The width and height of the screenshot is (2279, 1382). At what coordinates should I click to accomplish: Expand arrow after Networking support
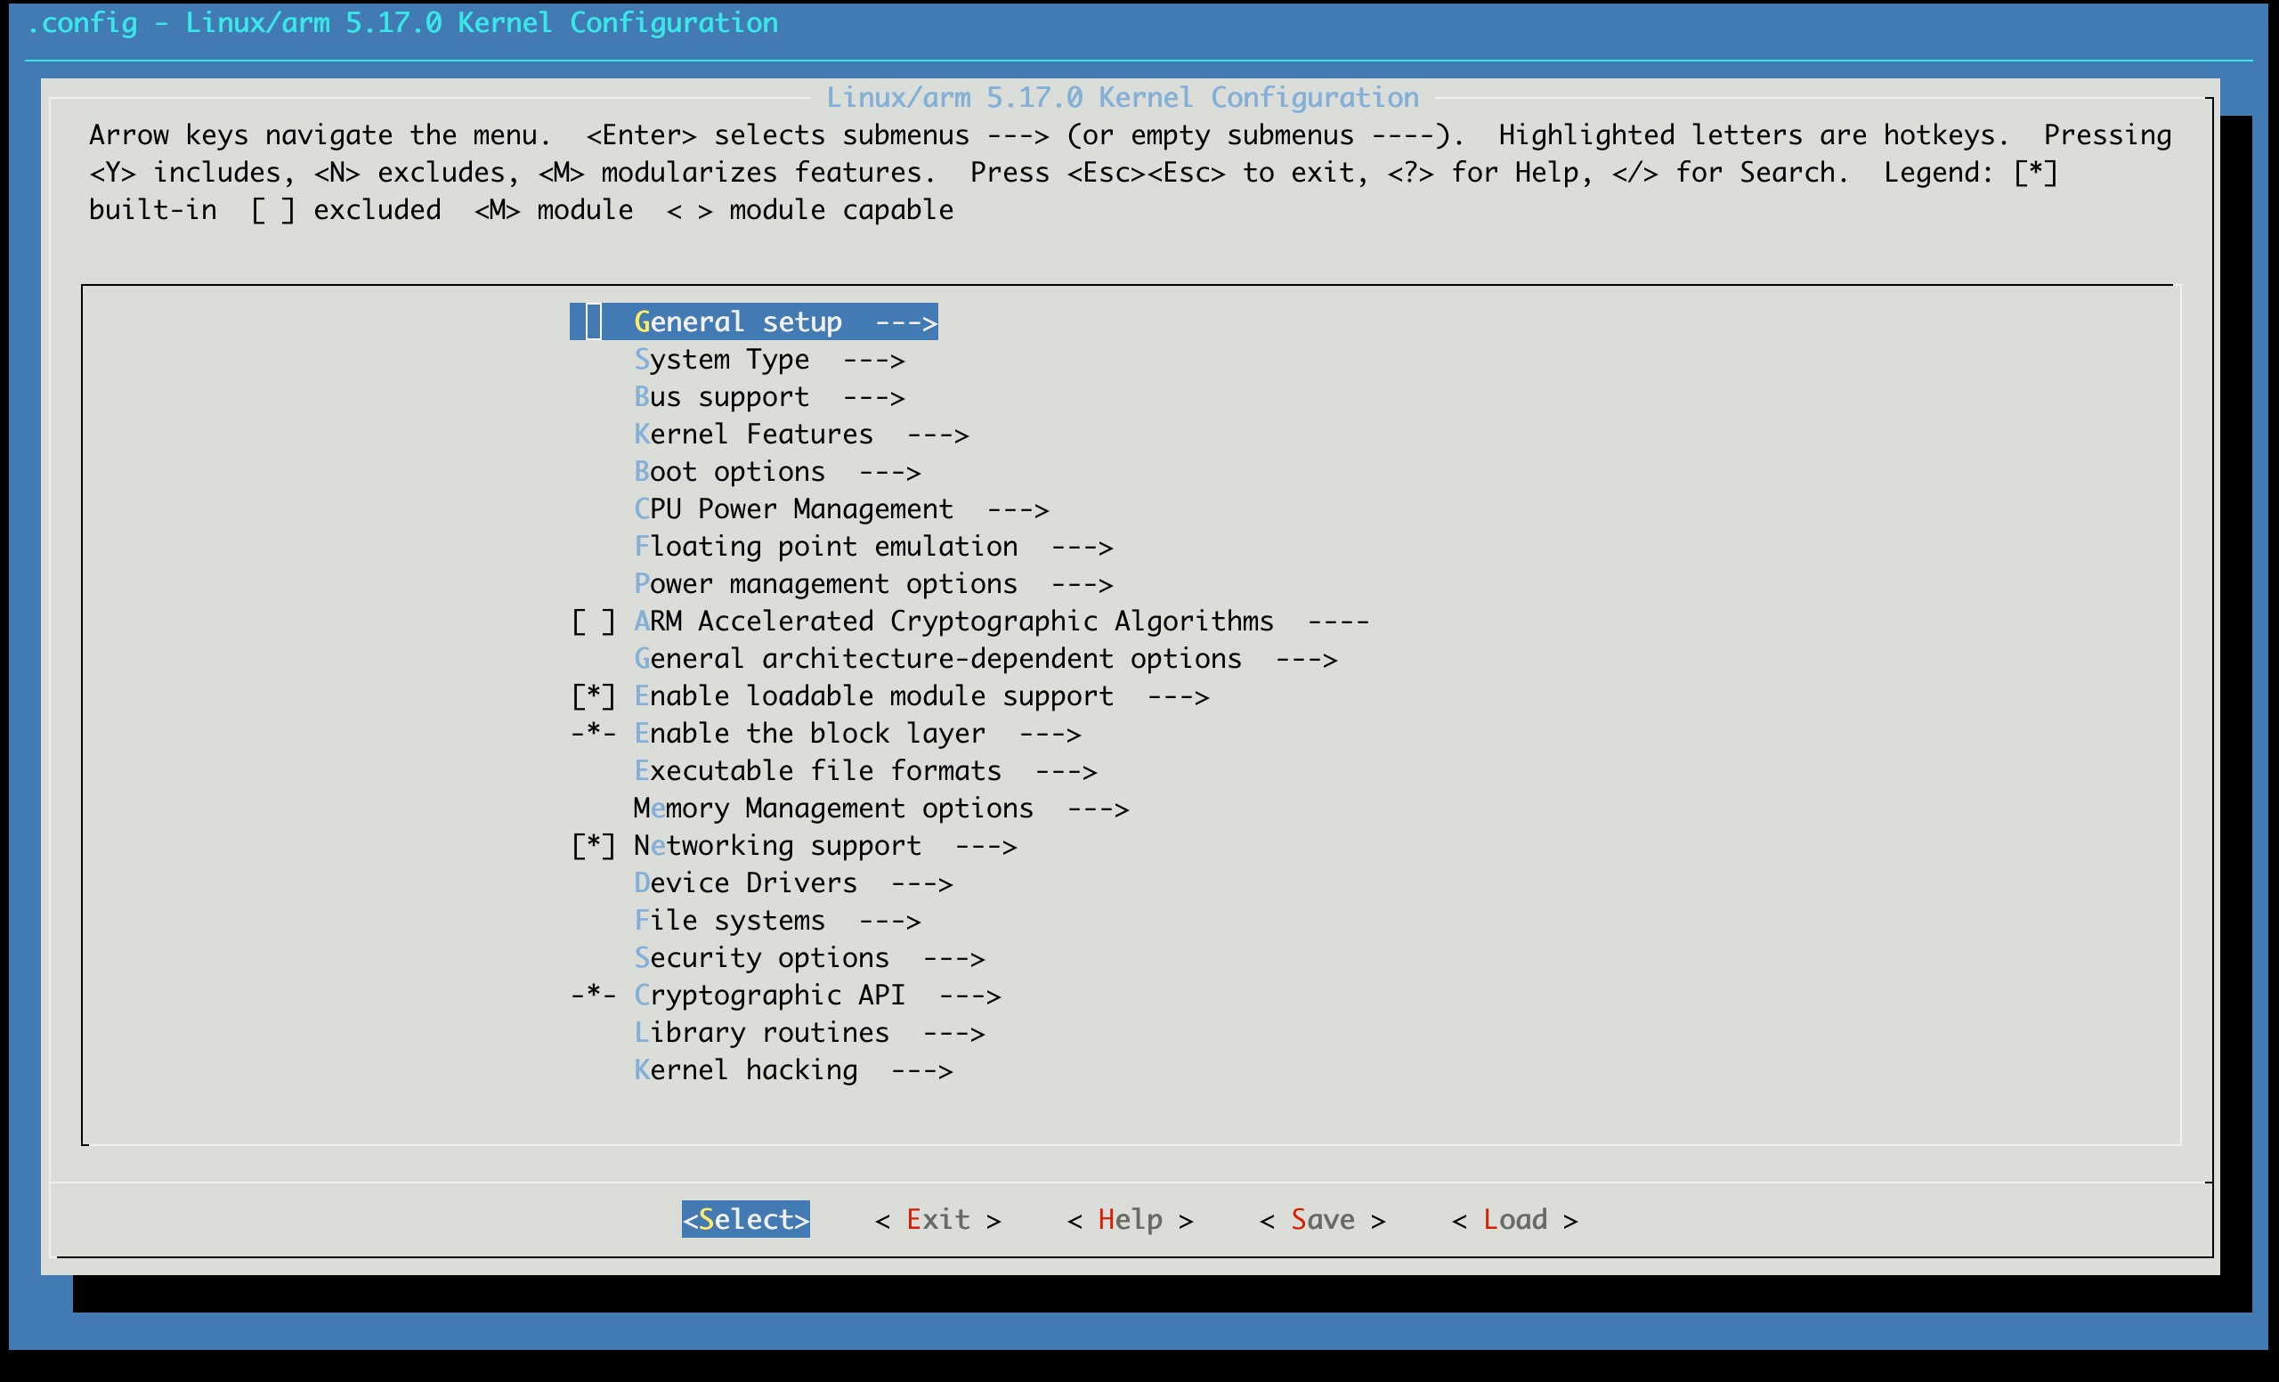(x=986, y=847)
